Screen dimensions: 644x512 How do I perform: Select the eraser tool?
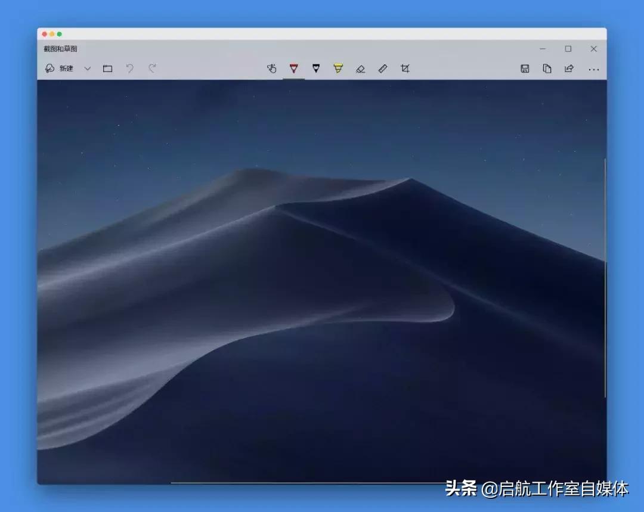(360, 68)
